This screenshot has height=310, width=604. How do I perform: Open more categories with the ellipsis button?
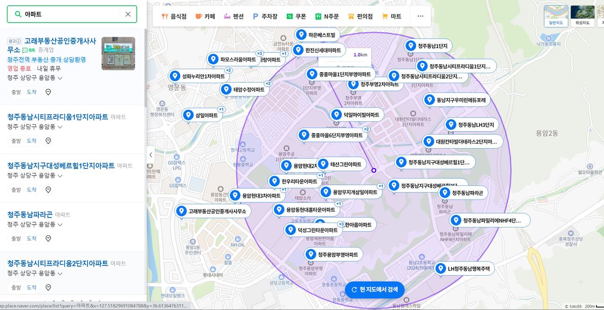tap(420, 16)
